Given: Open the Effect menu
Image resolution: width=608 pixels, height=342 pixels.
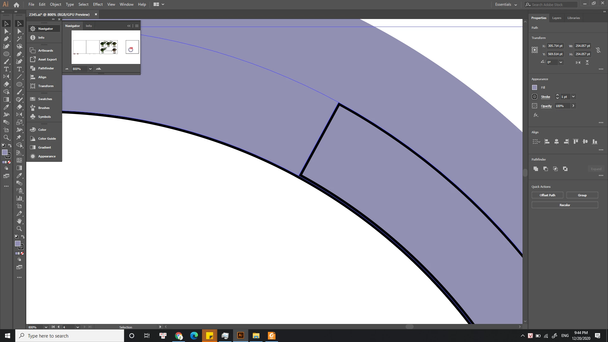Looking at the screenshot, I should click(x=98, y=4).
